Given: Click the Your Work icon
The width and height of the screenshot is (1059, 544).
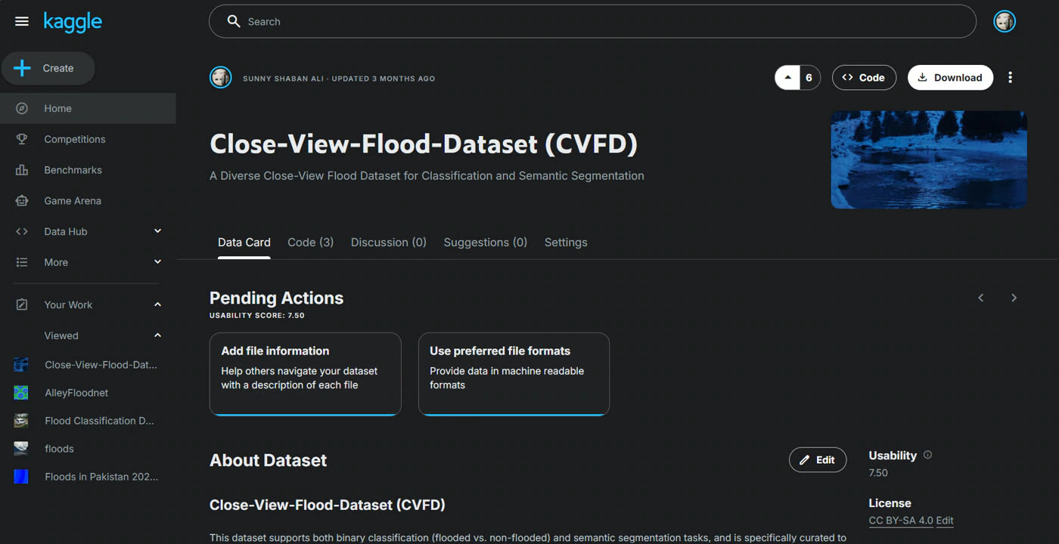Looking at the screenshot, I should pos(22,304).
